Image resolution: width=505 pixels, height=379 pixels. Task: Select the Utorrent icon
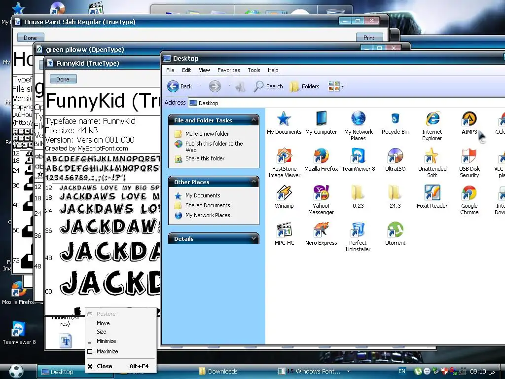click(x=395, y=234)
